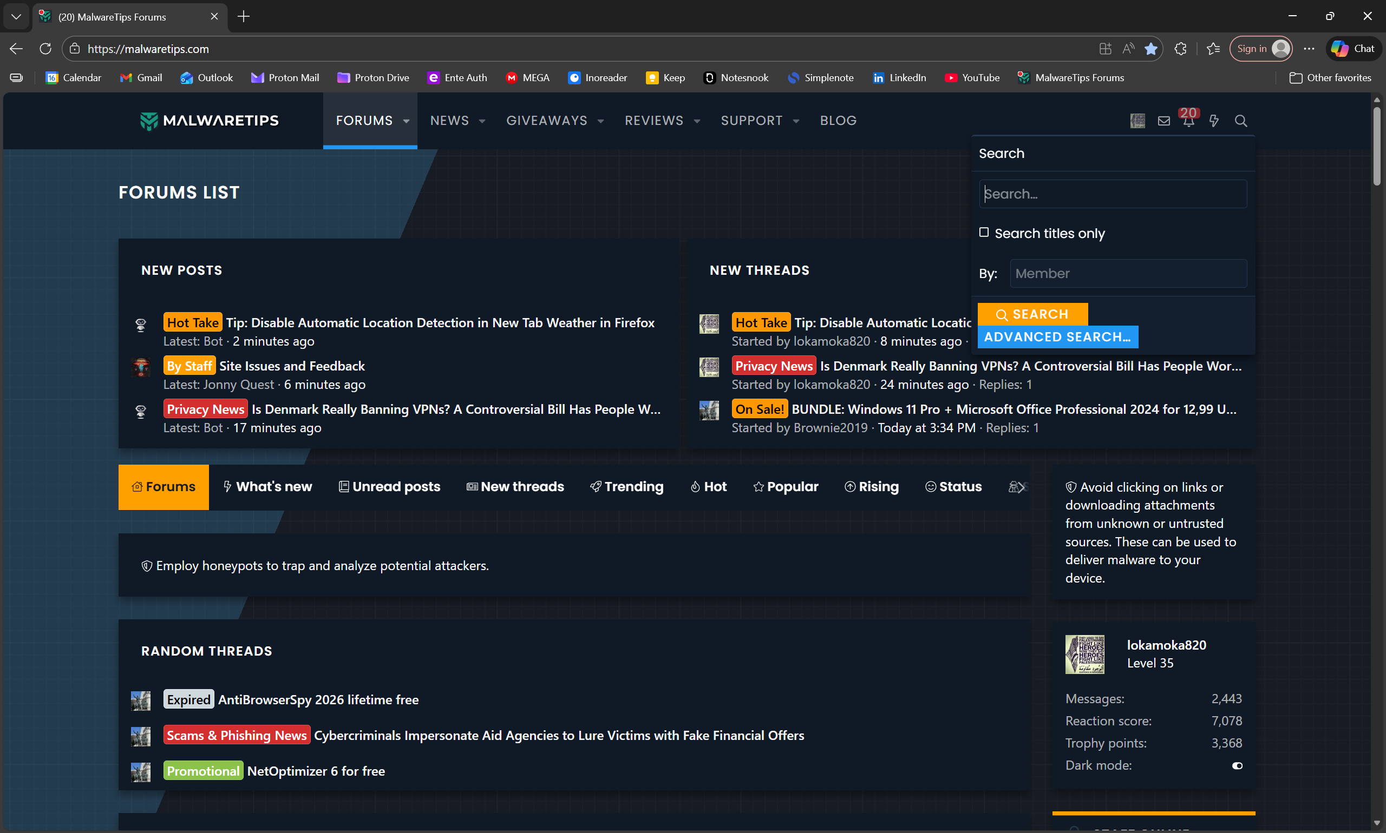Enable Search titles only checkbox
The image size is (1386, 833).
pos(984,233)
